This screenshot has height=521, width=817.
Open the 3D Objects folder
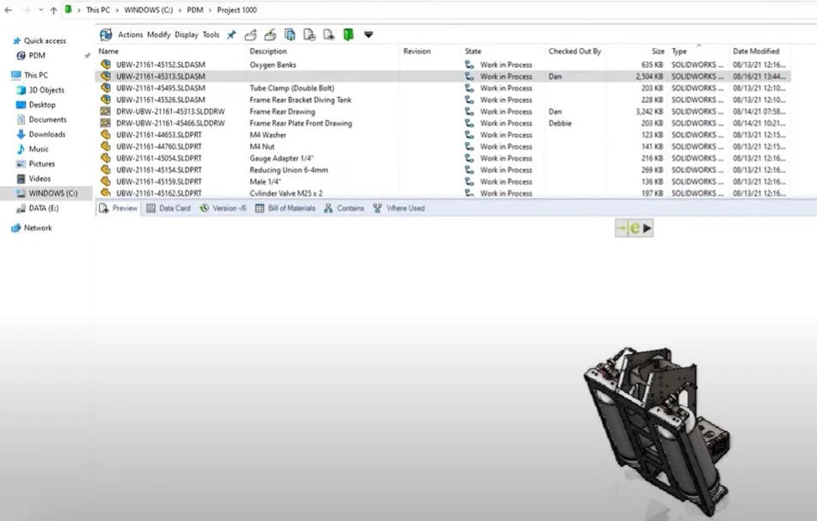[x=46, y=90]
